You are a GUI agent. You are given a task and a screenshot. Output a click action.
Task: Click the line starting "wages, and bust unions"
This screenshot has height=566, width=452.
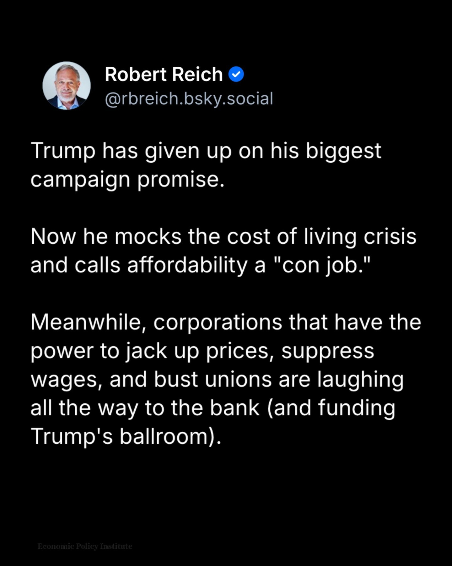tap(217, 380)
